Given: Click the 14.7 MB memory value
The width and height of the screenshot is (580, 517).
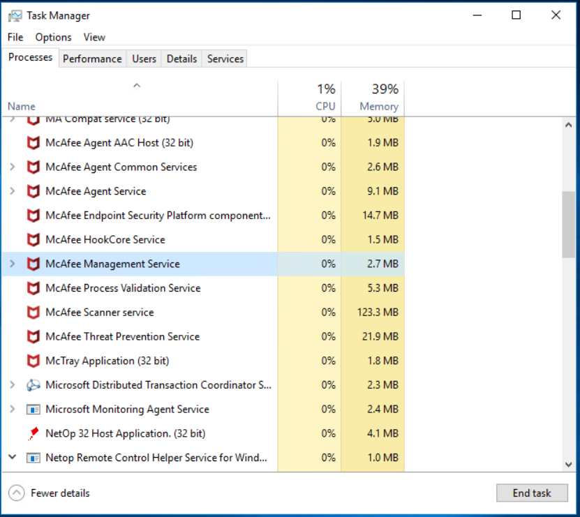Looking at the screenshot, I should point(380,216).
